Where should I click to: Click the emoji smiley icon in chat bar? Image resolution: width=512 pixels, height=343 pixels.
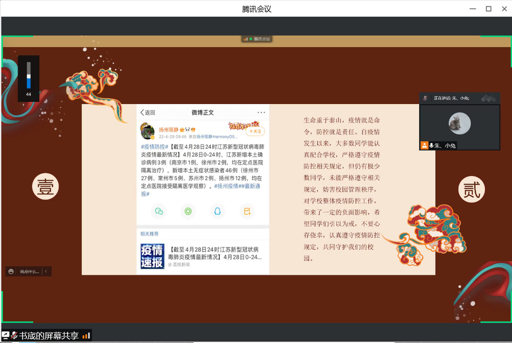[x=11, y=271]
